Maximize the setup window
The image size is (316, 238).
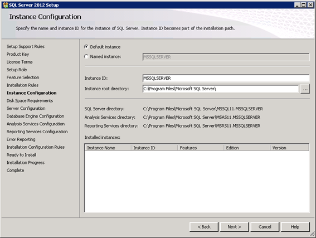coord(304,5)
